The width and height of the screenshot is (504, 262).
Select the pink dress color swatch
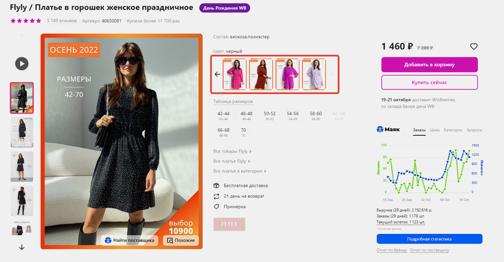tap(235, 74)
